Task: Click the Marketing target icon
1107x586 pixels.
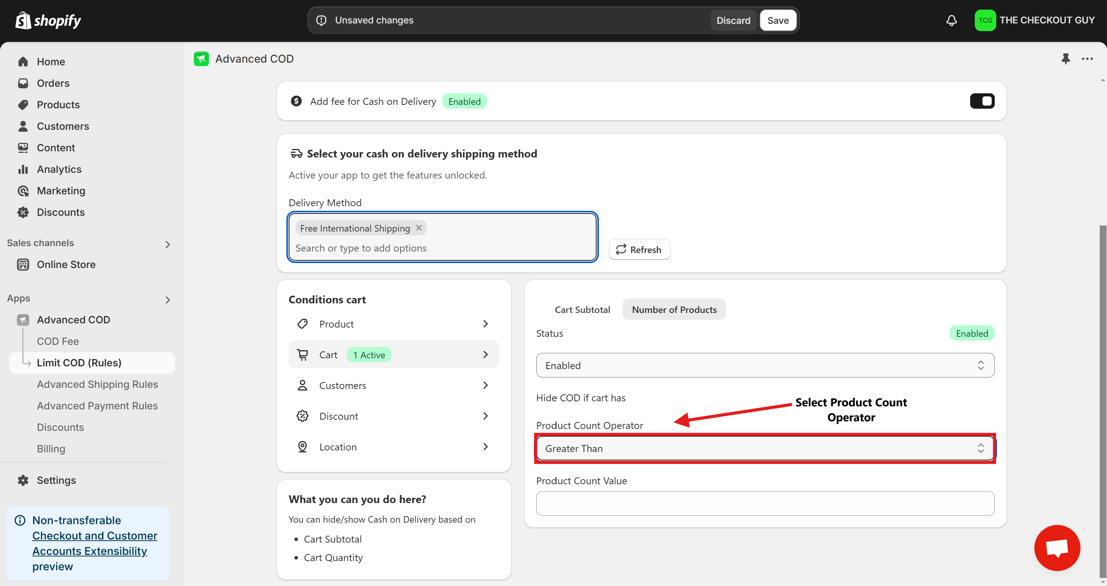Action: (x=23, y=190)
